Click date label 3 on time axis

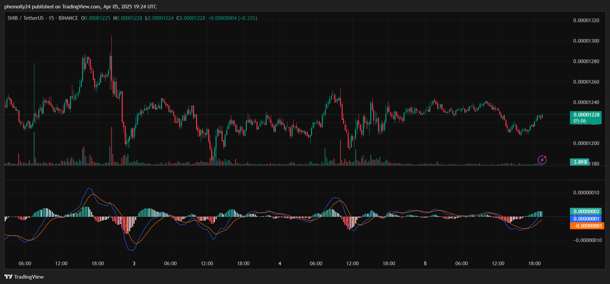point(134,264)
